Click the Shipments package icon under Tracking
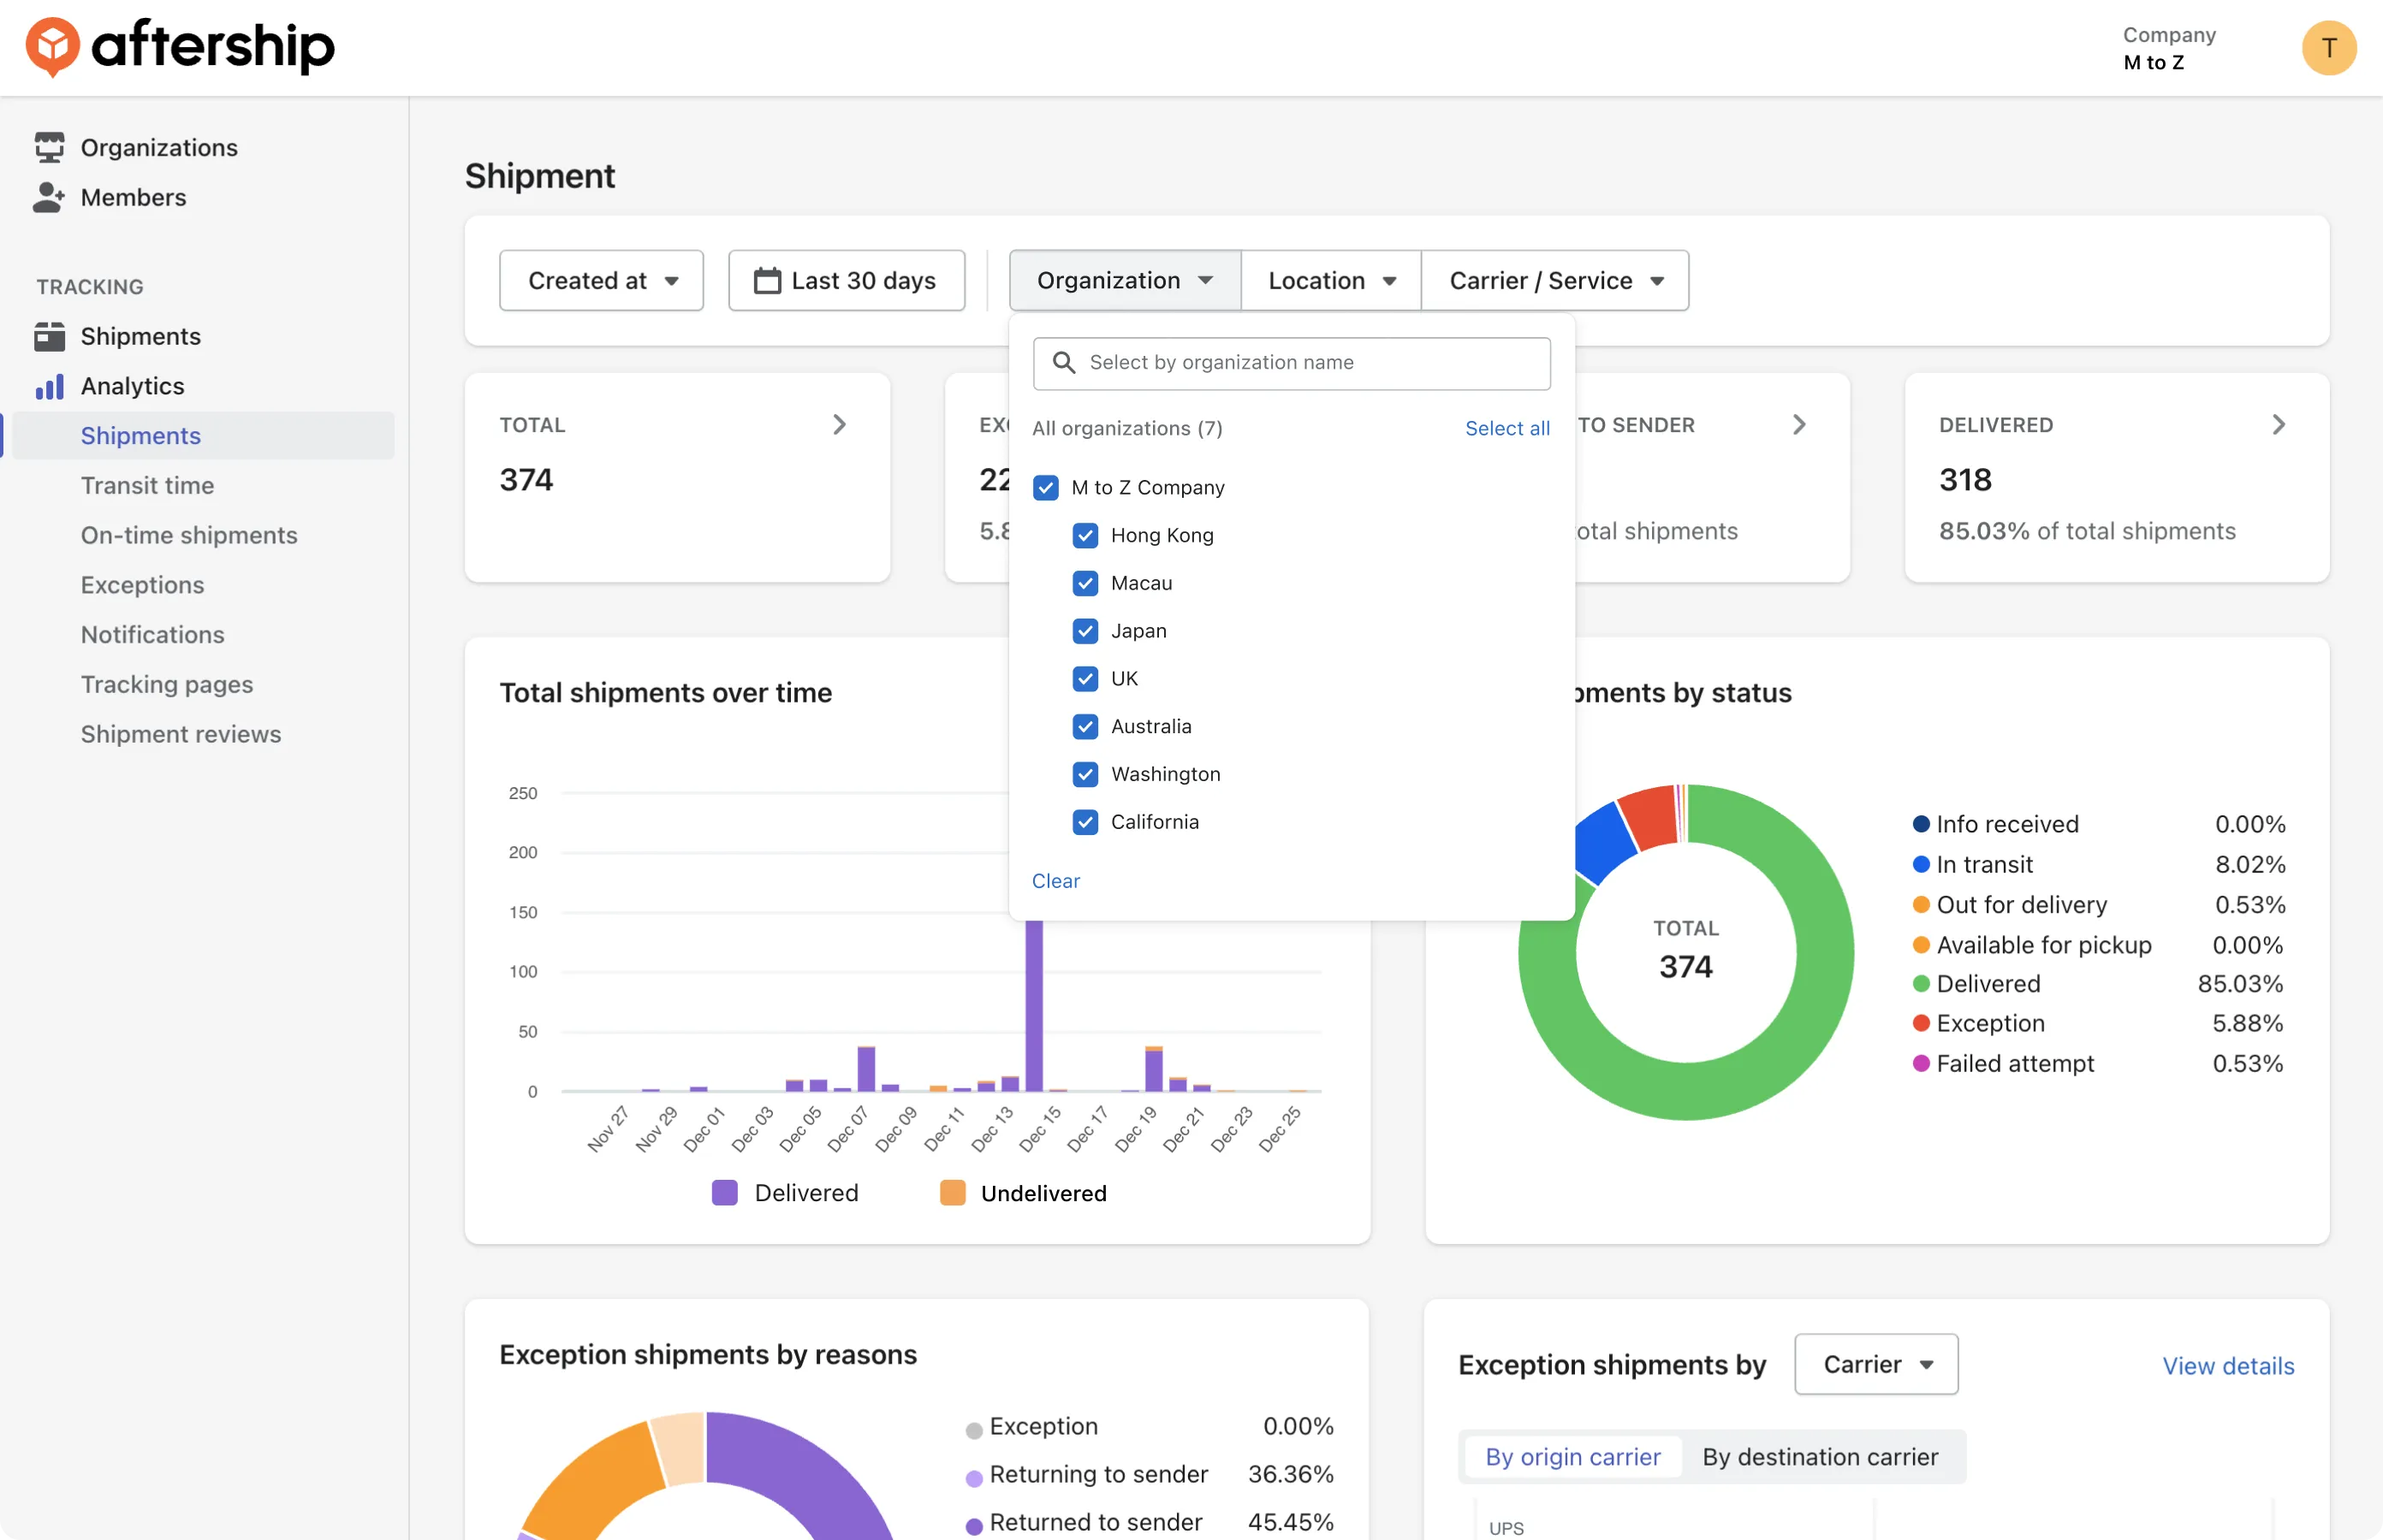 pyautogui.click(x=49, y=336)
